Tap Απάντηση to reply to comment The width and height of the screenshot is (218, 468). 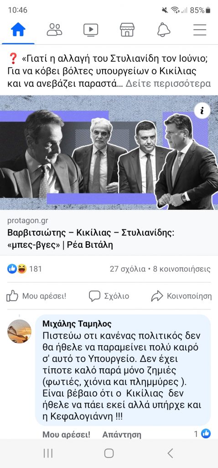(122, 435)
